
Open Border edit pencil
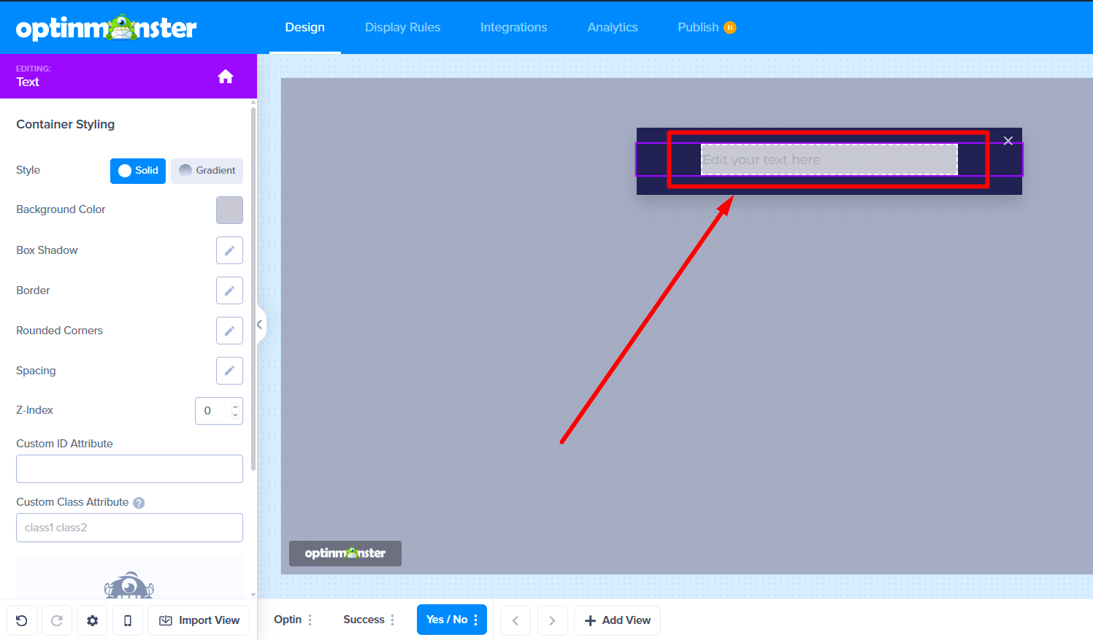(229, 290)
